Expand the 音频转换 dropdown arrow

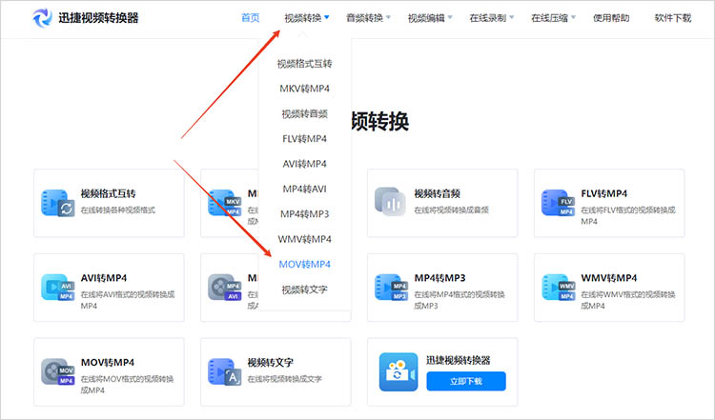(389, 17)
